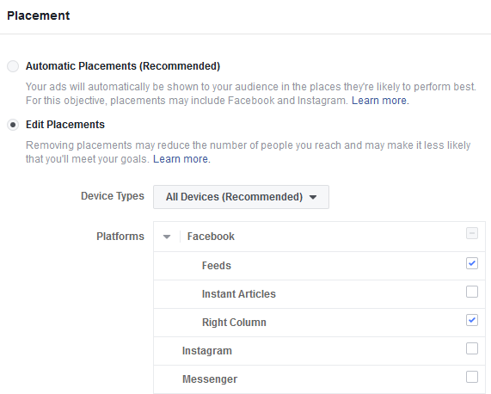
Task: Enable the Instagram checkbox
Action: click(x=472, y=348)
